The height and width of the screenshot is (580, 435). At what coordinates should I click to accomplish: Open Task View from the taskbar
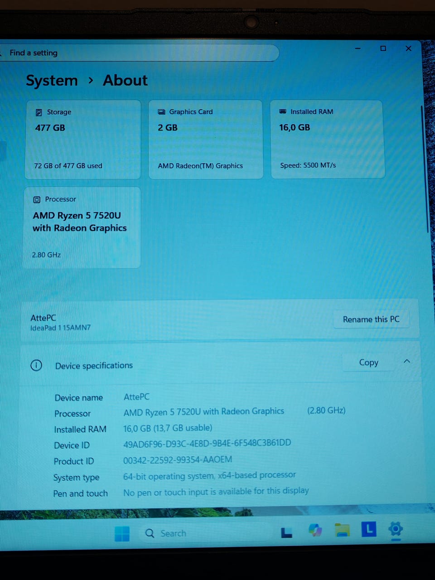(x=286, y=532)
